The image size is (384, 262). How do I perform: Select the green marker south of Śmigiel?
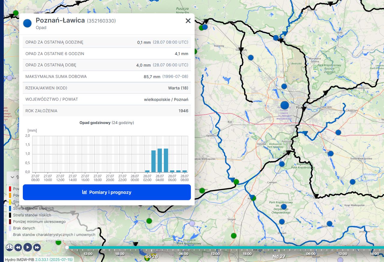(x=234, y=235)
